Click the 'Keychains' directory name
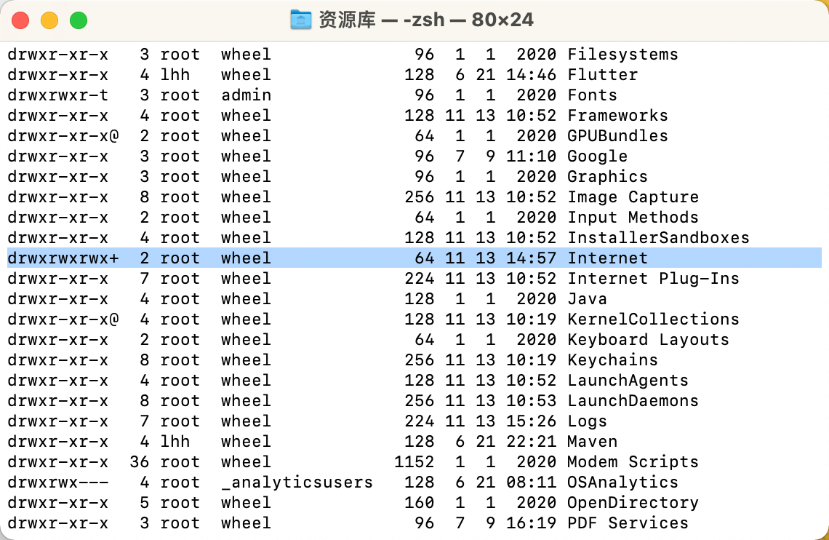Screen dimensions: 829x540 tap(612, 360)
